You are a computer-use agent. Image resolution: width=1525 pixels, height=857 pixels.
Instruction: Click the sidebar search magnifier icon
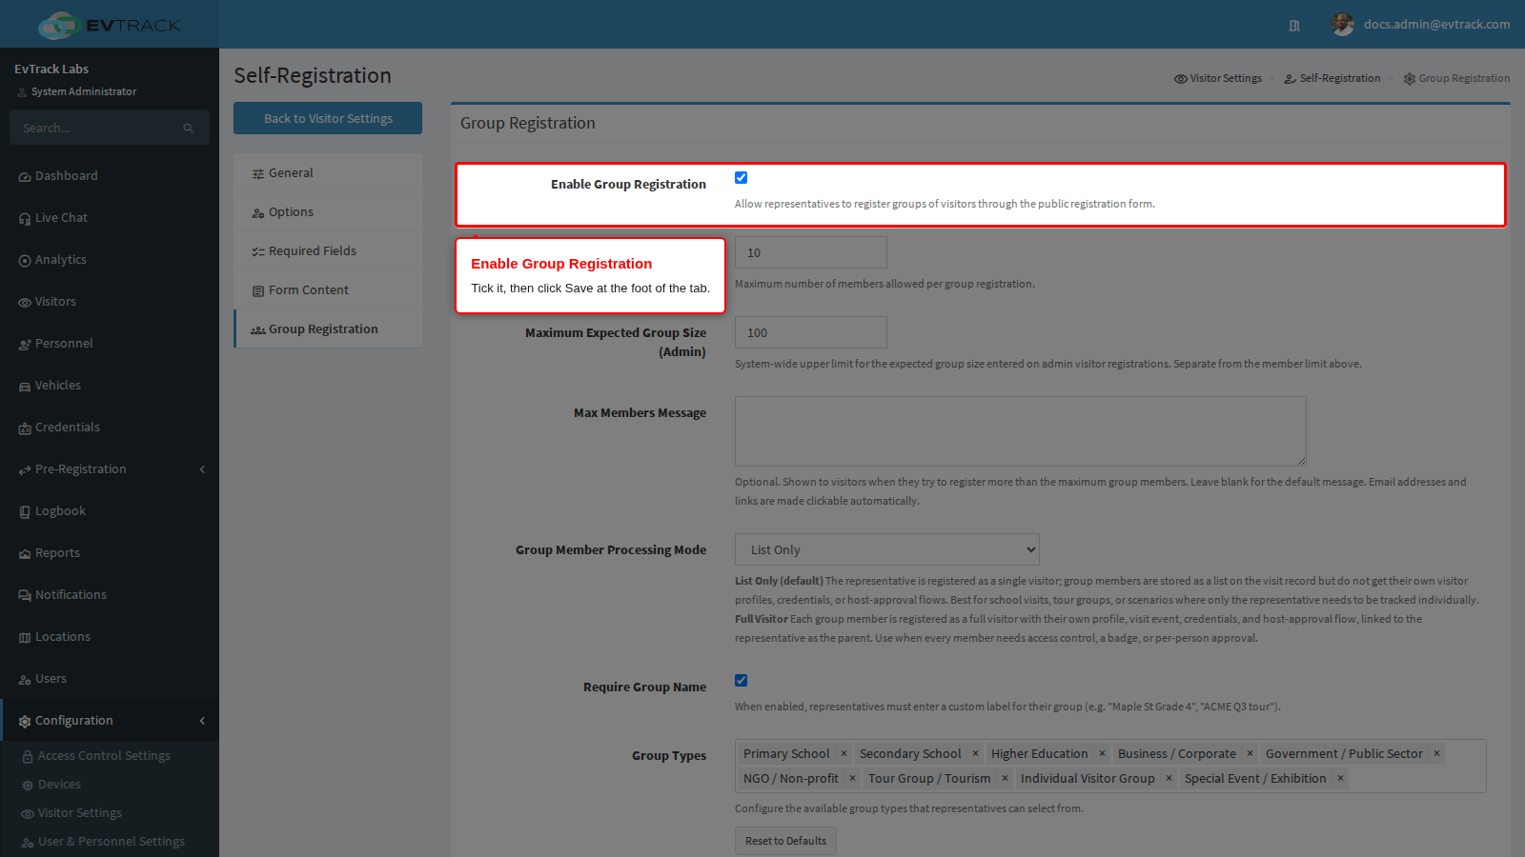189,128
